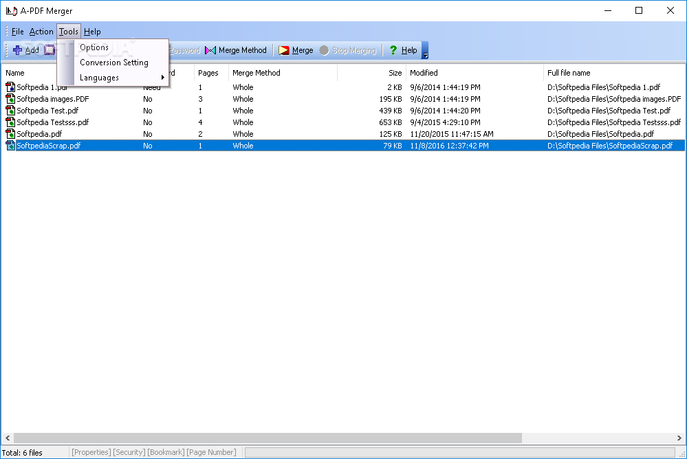Choose Options from the Tools menu
Viewport: 687px width, 459px height.
pyautogui.click(x=113, y=47)
